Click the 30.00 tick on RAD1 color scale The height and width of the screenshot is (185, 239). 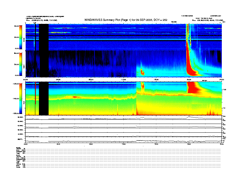(16, 64)
